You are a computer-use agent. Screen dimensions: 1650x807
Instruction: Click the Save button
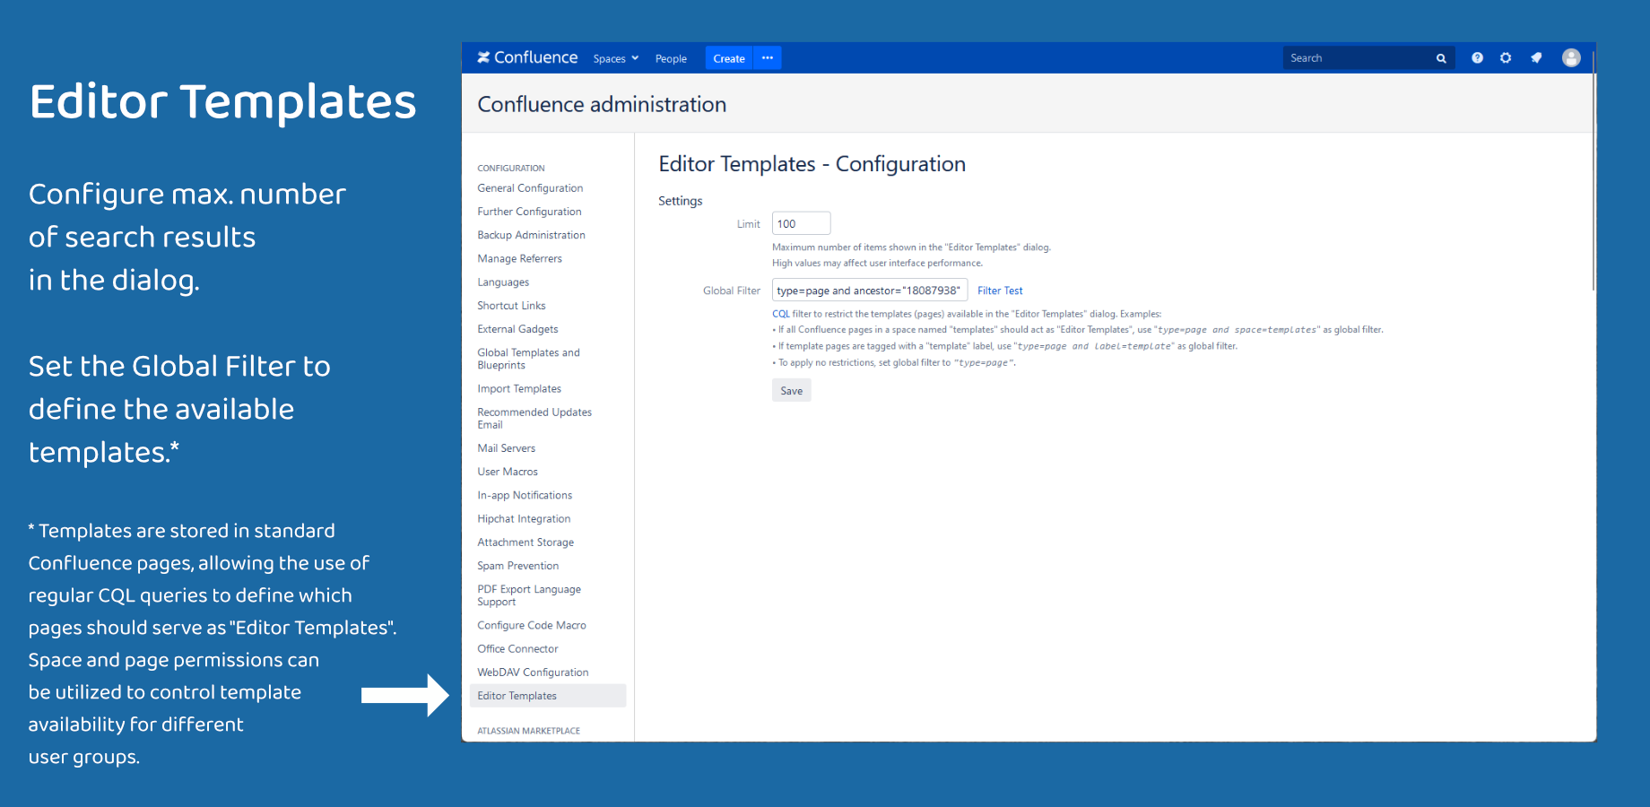(x=791, y=390)
